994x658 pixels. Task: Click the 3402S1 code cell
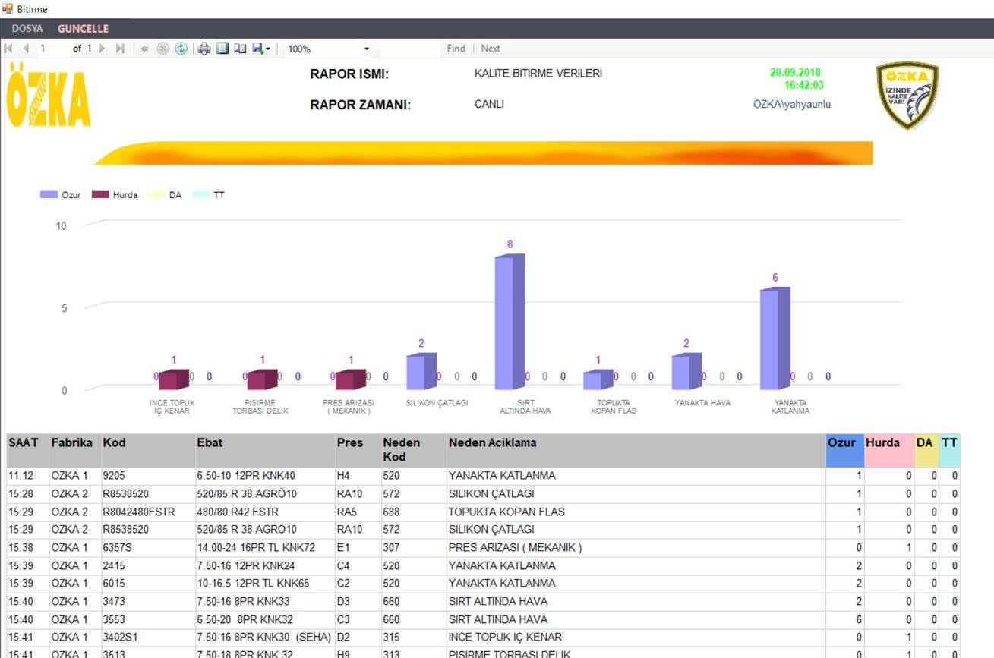point(147,637)
